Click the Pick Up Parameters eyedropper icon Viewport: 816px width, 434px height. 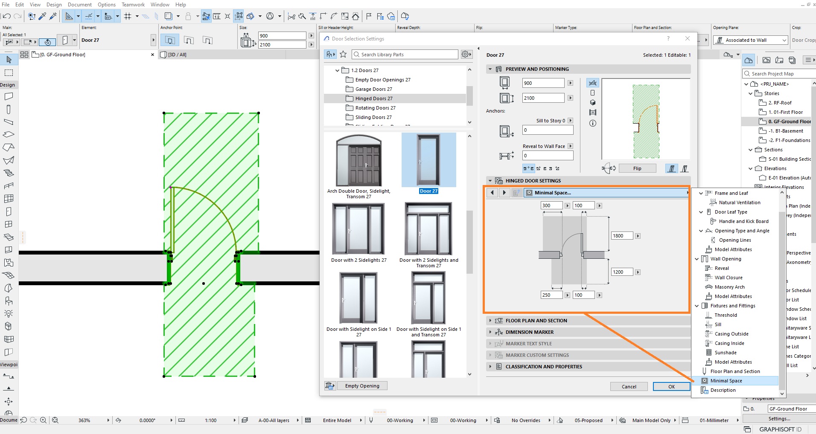coord(42,16)
